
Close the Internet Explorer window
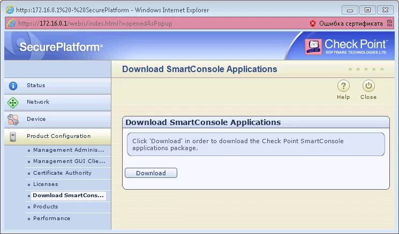pyautogui.click(x=385, y=10)
